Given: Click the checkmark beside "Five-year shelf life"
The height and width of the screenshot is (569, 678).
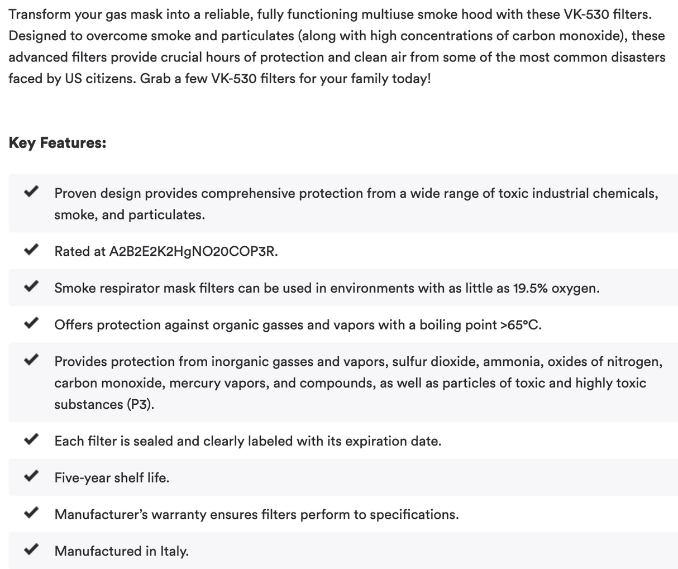Looking at the screenshot, I should [x=31, y=477].
